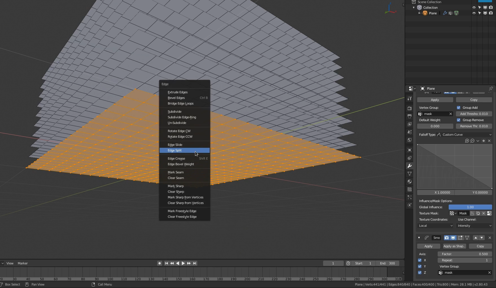
Task: Open the Render properties tab
Action: click(x=410, y=108)
